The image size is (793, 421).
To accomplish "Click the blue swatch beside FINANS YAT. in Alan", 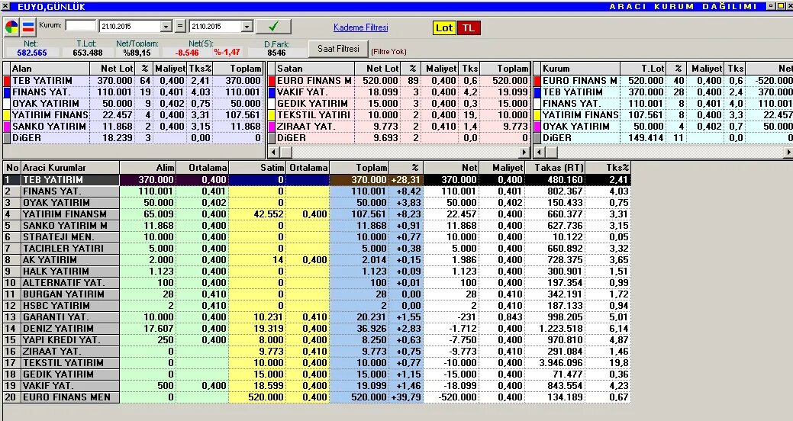I will tap(7, 92).
